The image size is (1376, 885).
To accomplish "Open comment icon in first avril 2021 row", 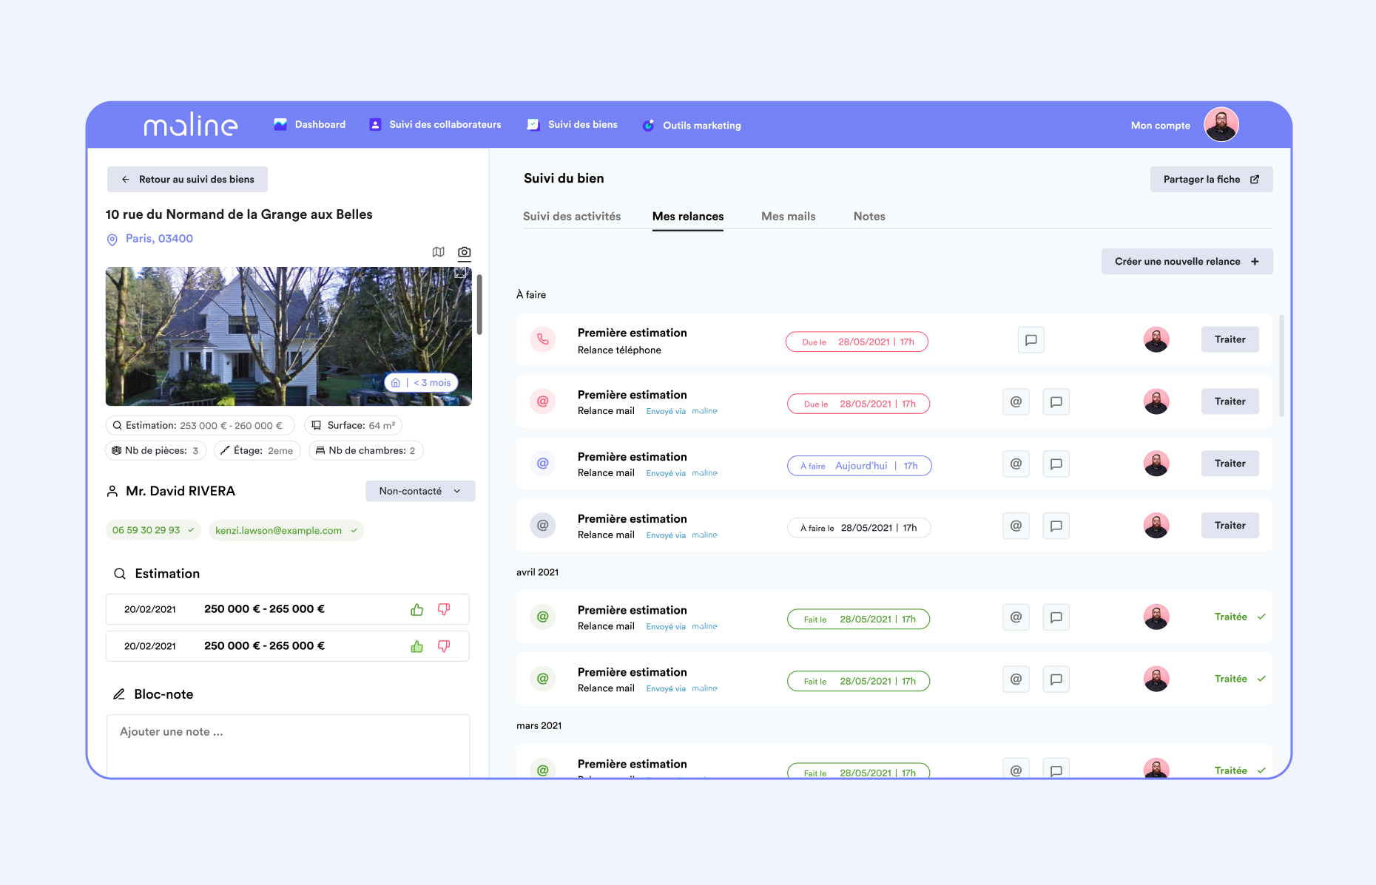I will 1056,617.
